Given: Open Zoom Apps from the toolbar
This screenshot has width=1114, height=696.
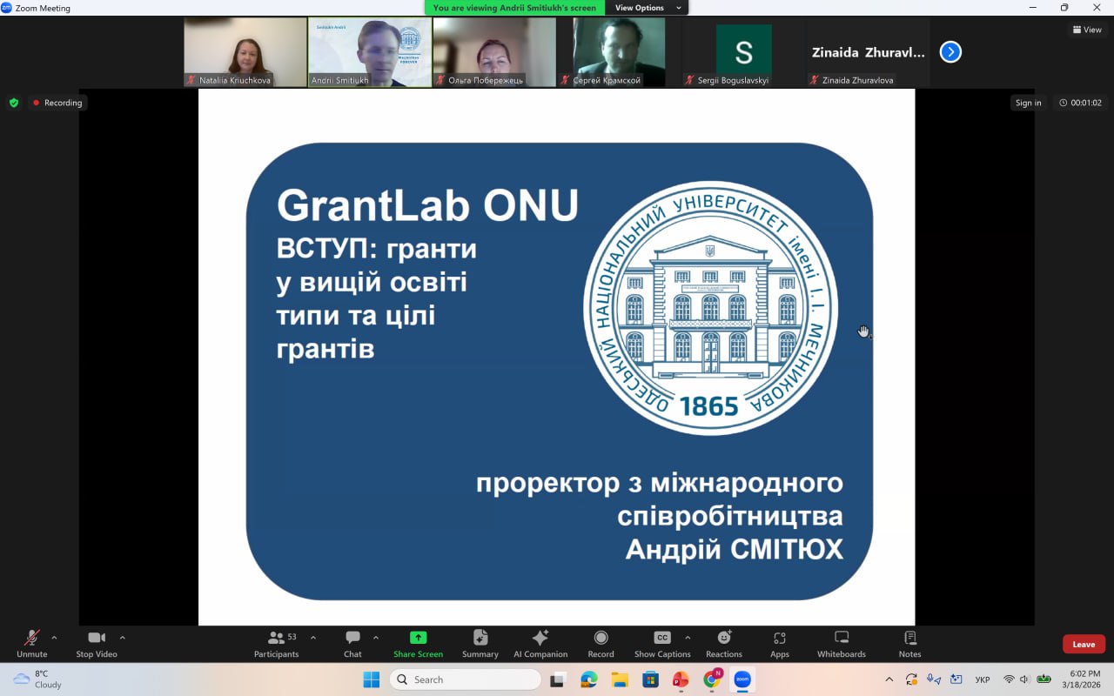Looking at the screenshot, I should coord(779,643).
